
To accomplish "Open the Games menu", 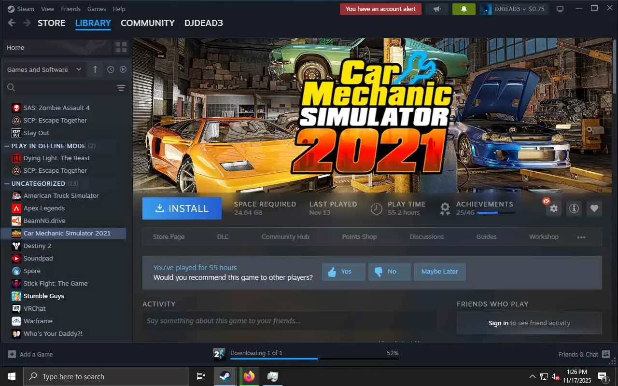I will tap(97, 9).
